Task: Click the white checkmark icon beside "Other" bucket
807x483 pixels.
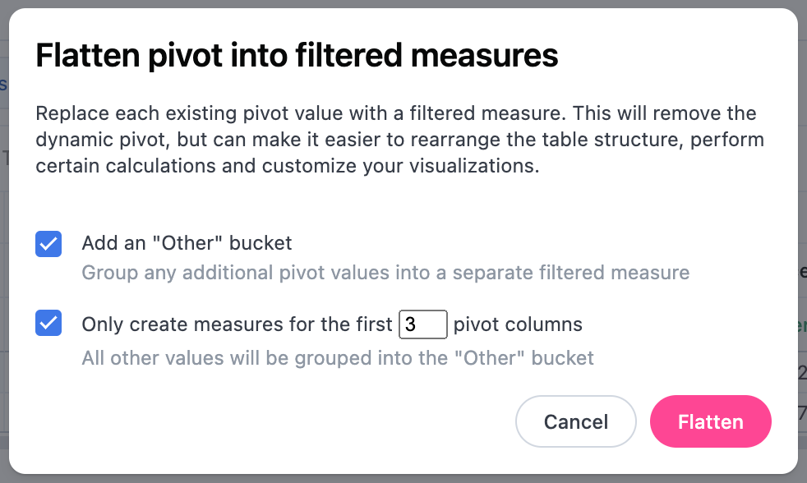Action: [x=48, y=244]
